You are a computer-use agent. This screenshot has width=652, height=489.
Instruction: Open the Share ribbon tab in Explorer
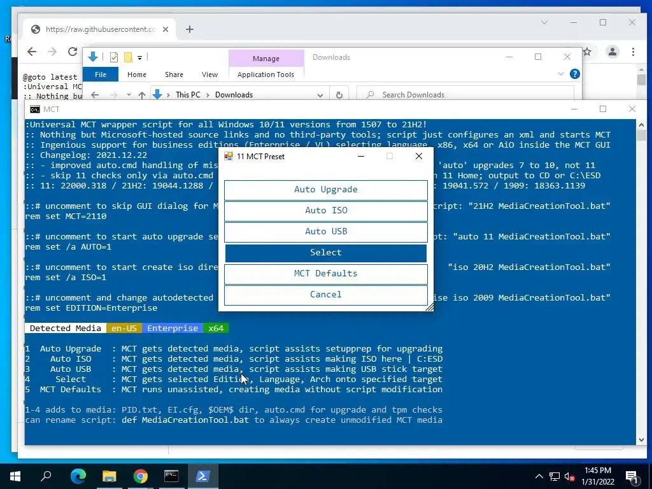click(174, 74)
